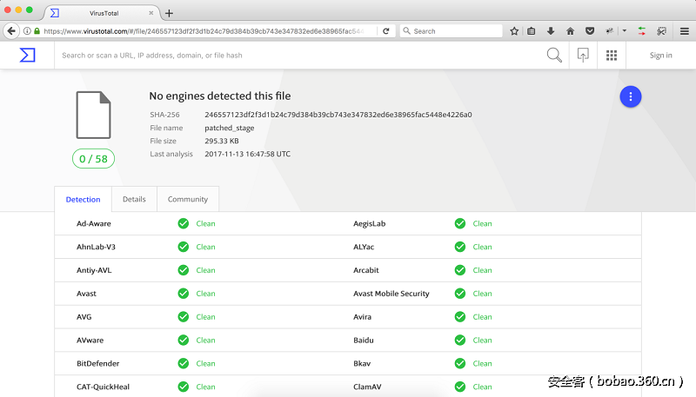Click the VirusTotal logo in the site header
The width and height of the screenshot is (696, 397).
click(x=28, y=55)
